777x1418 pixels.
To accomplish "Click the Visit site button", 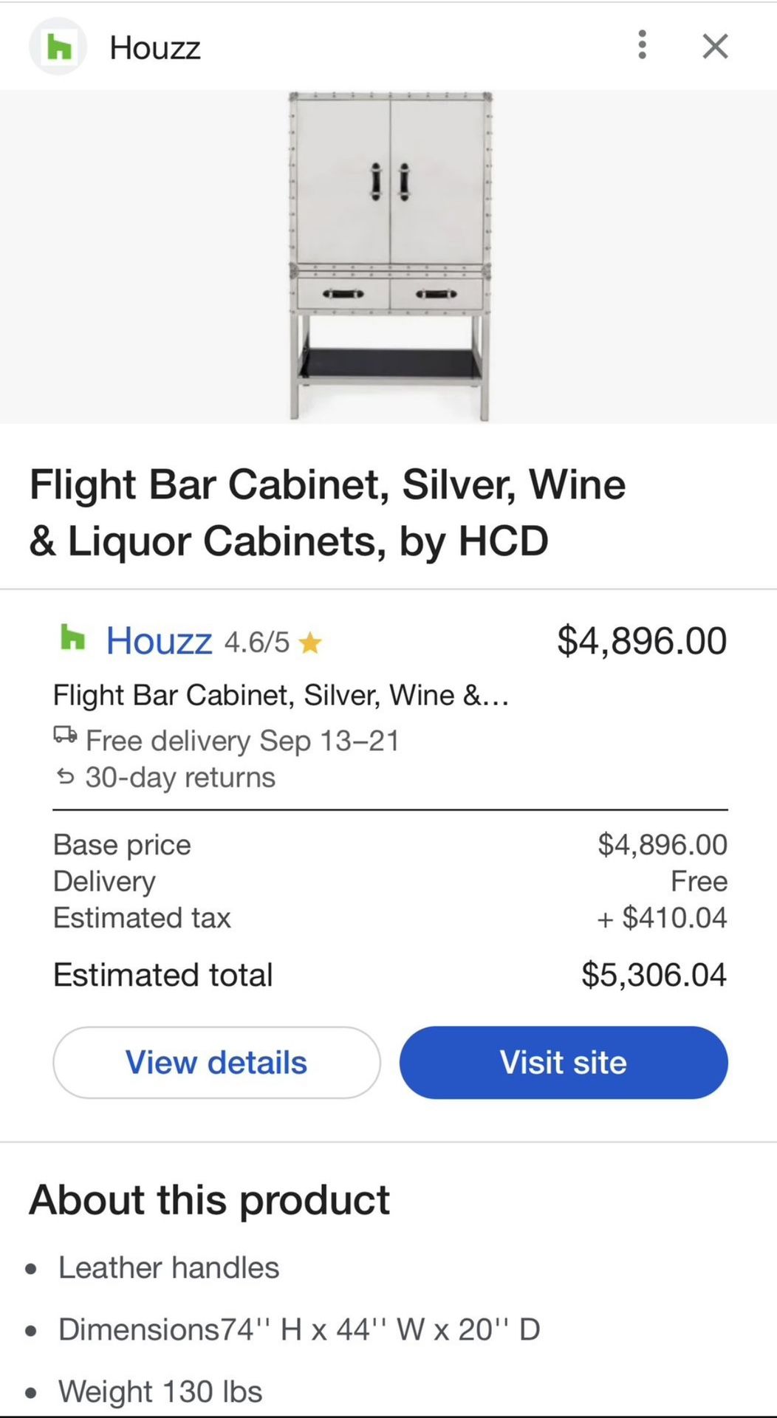I will click(562, 1062).
